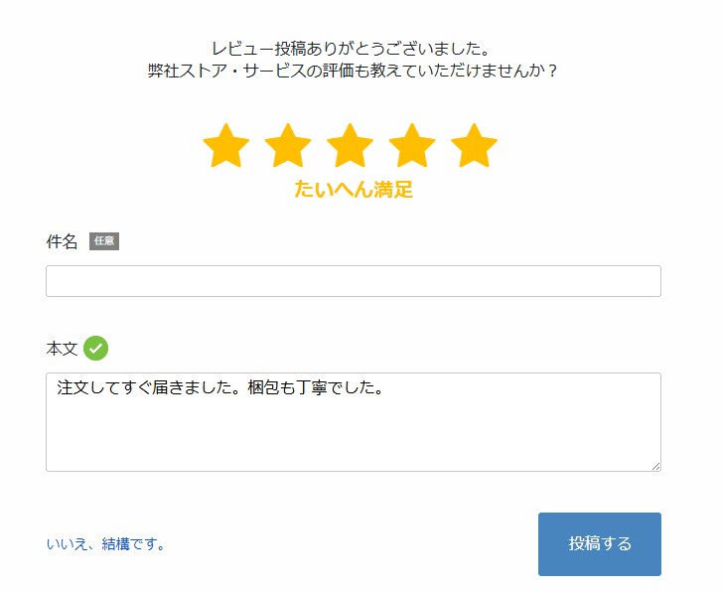Focus the 件名 subject input field
The height and width of the screenshot is (592, 722).
354,281
